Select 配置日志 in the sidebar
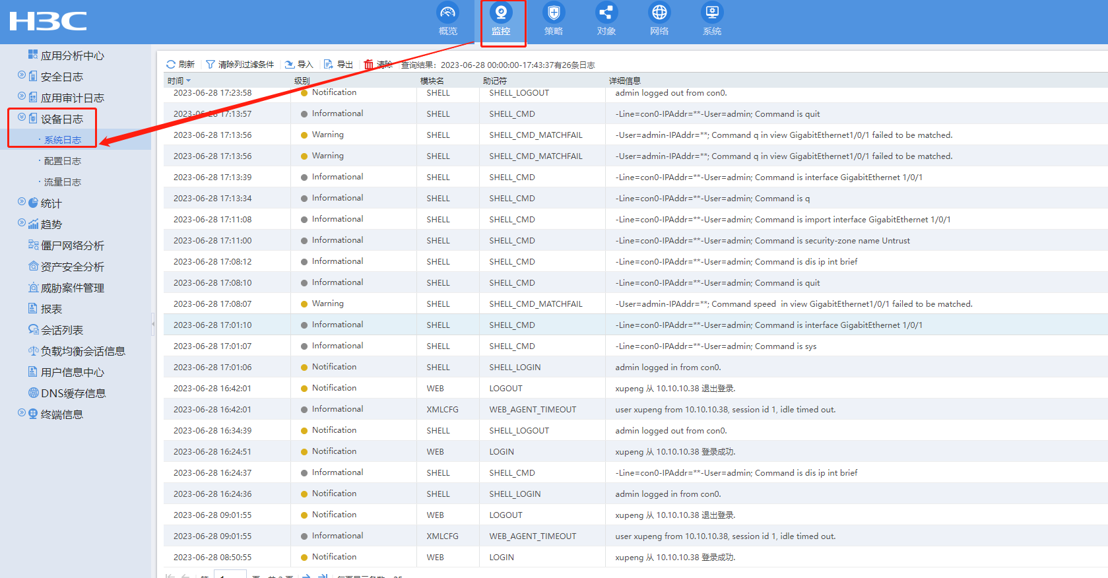The image size is (1108, 578). coord(63,161)
